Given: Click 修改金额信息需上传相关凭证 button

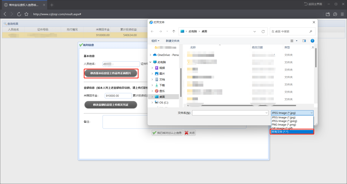Looking at the screenshot, I should point(111,105).
